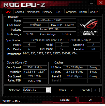This screenshot has width=105, height=106.
Task: Click the Core Voltage value box
Action: tap(67, 34)
